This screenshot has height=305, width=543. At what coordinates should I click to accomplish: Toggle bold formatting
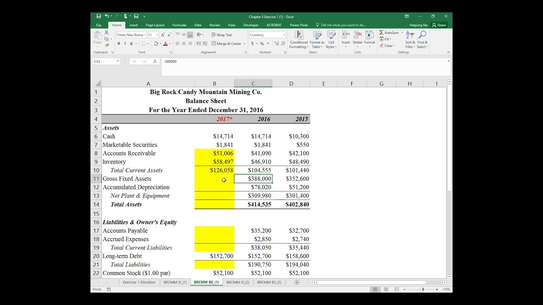pos(119,44)
